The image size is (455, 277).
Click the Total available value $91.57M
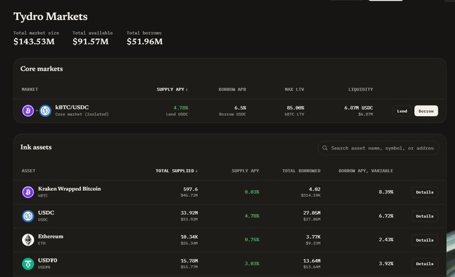pyautogui.click(x=90, y=41)
